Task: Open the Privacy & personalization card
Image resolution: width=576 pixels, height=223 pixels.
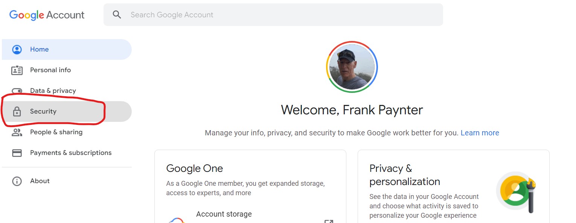Action: coord(453,187)
